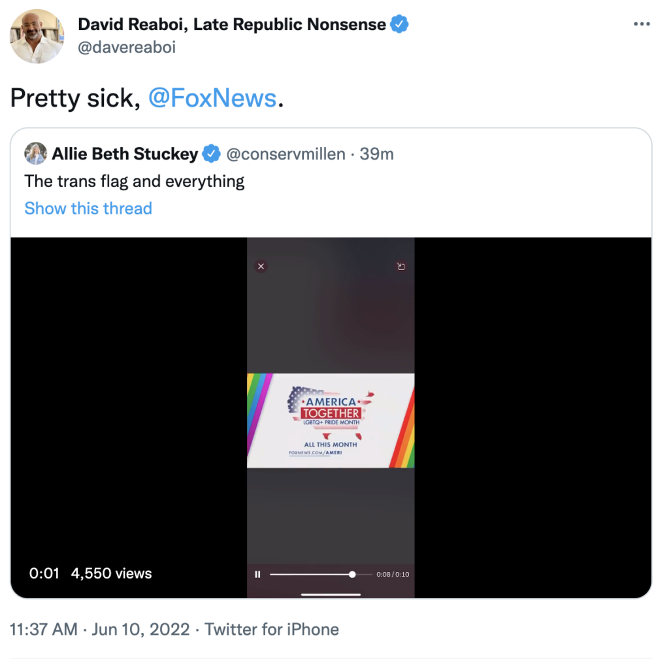Open the @davereaboi handle
669x659 pixels.
[x=127, y=47]
